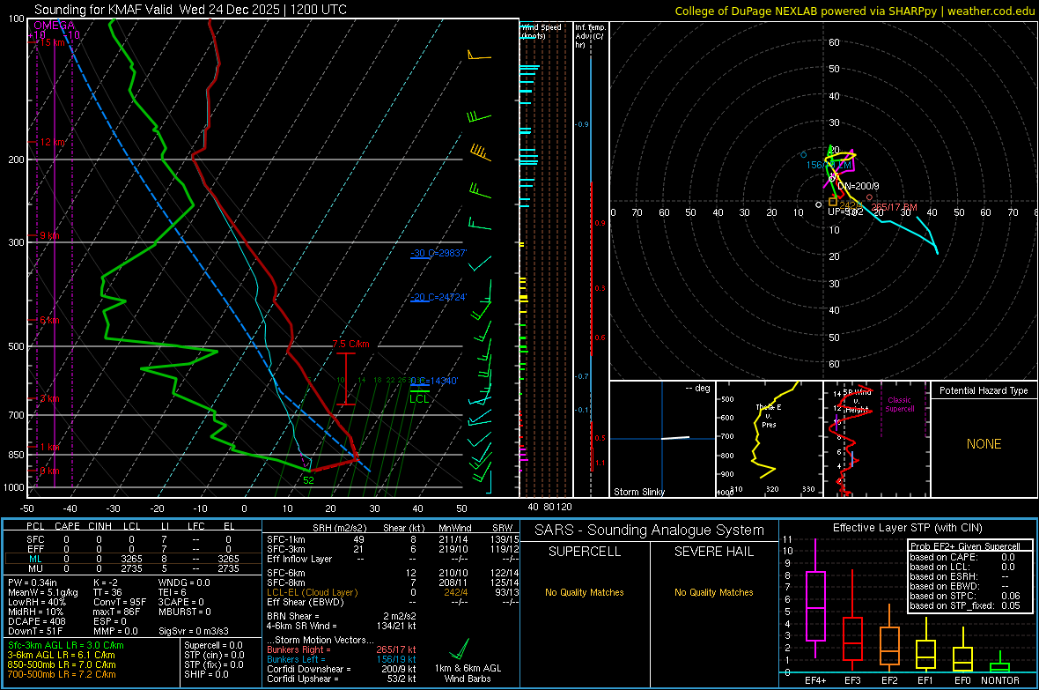Screen dimensions: 1039x690
Task: Click the SARS - Sounding Analogue System title
Action: tap(649, 530)
